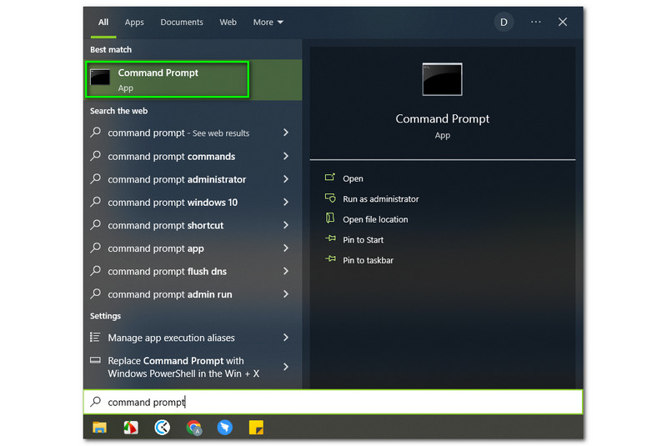Select Open file location
The image size is (667, 446).
(x=375, y=219)
